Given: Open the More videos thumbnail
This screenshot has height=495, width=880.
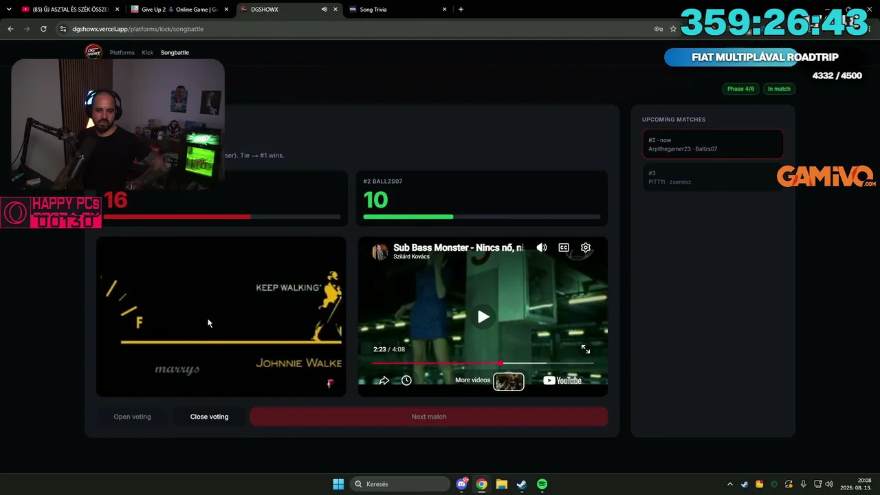Looking at the screenshot, I should click(x=509, y=381).
